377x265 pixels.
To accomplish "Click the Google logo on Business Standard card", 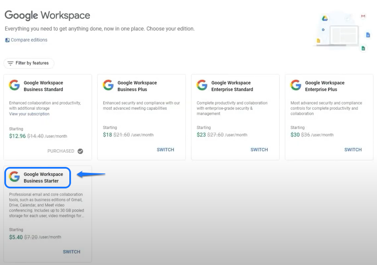I will click(15, 85).
